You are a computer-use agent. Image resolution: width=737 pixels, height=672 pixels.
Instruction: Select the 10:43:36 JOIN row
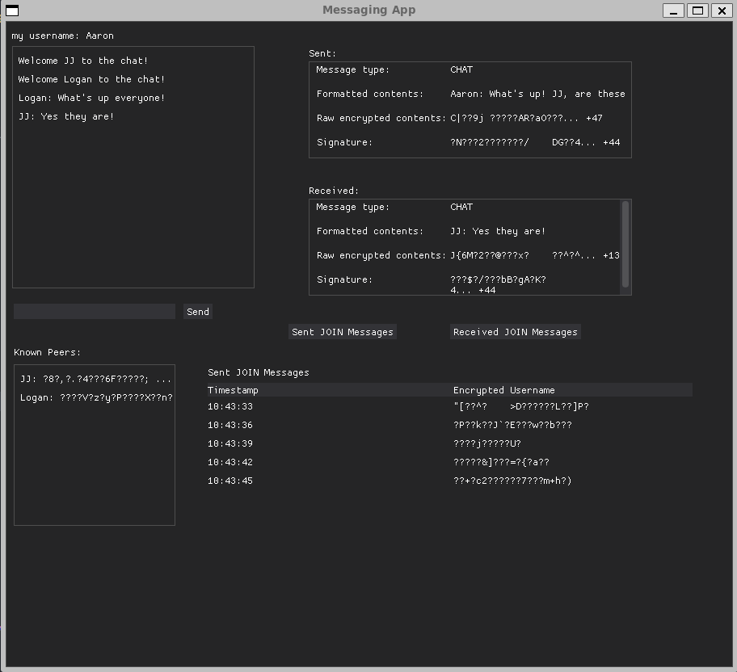click(x=450, y=425)
